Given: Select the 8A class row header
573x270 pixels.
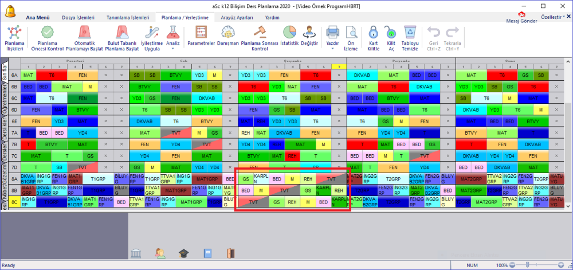Looking at the screenshot, I should (15, 179).
